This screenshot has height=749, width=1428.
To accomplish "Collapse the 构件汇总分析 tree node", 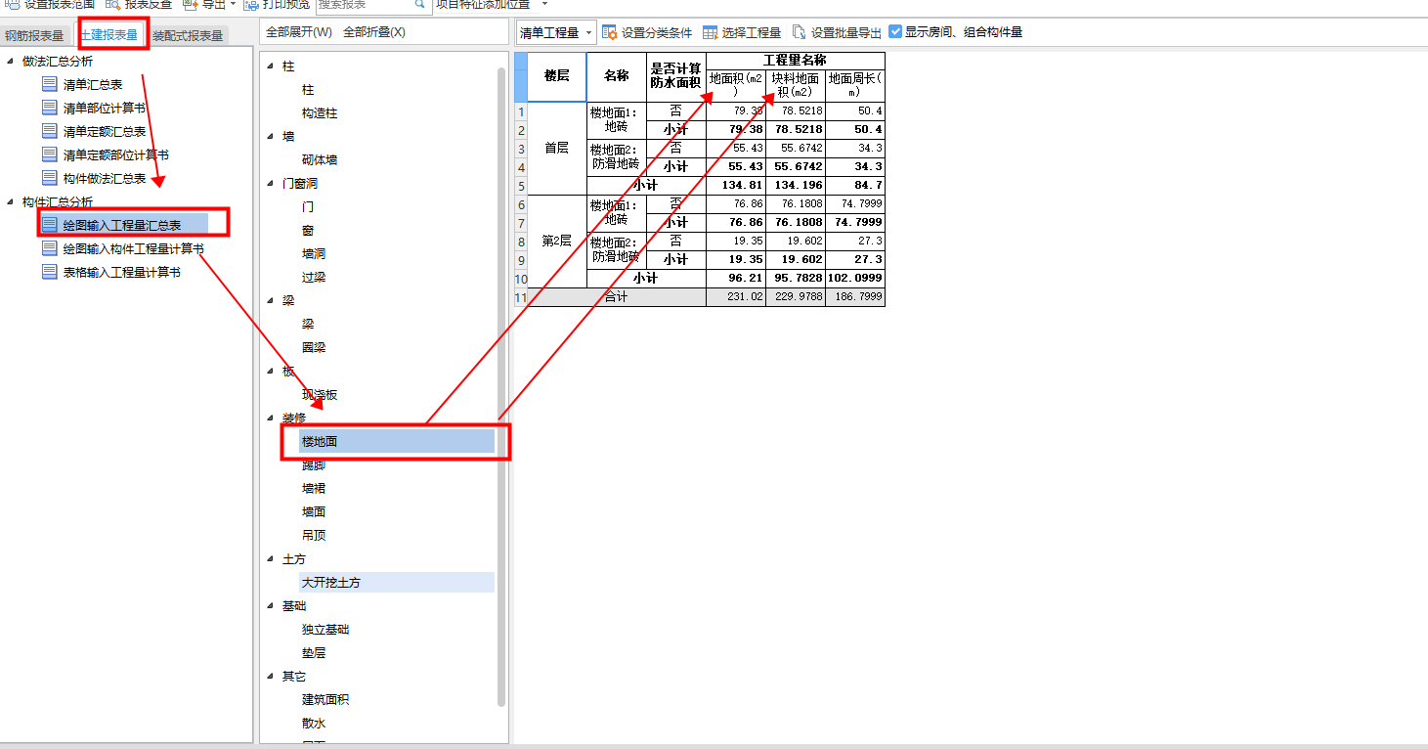I will point(11,202).
